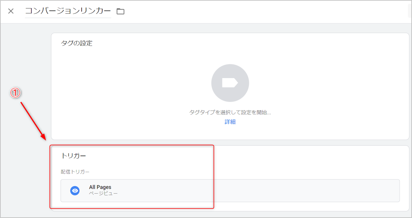Viewport: 412px width, 218px height.
Task: Click the white tag shape inside gray circle
Action: click(230, 83)
